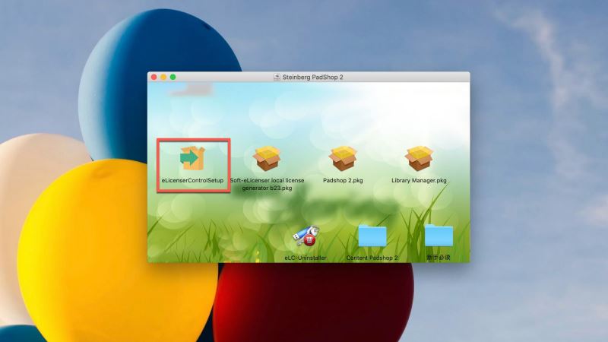Screen dimensions: 608x342
Task: Open the Soft-eLicenser local license generator package icon
Action: [267, 158]
